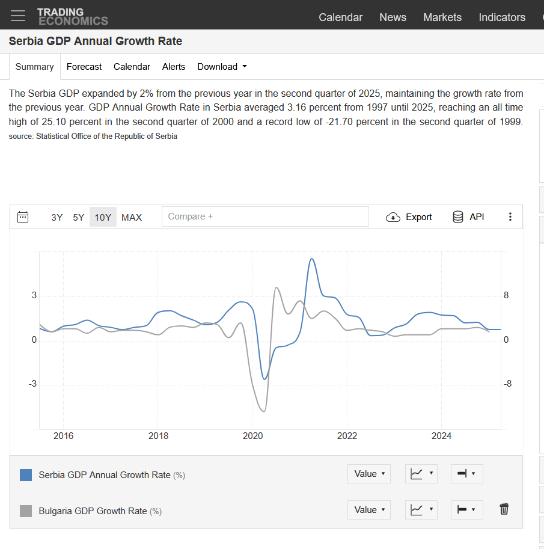
Task: Click the right axis value 8
Action: (x=506, y=295)
